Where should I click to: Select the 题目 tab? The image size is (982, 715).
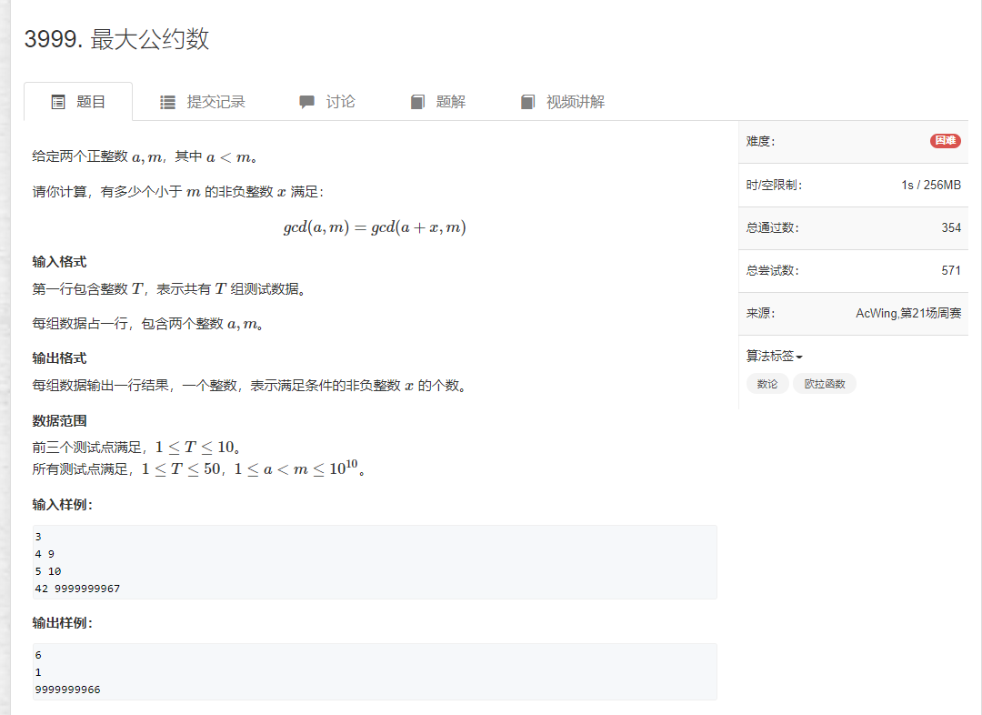click(89, 102)
